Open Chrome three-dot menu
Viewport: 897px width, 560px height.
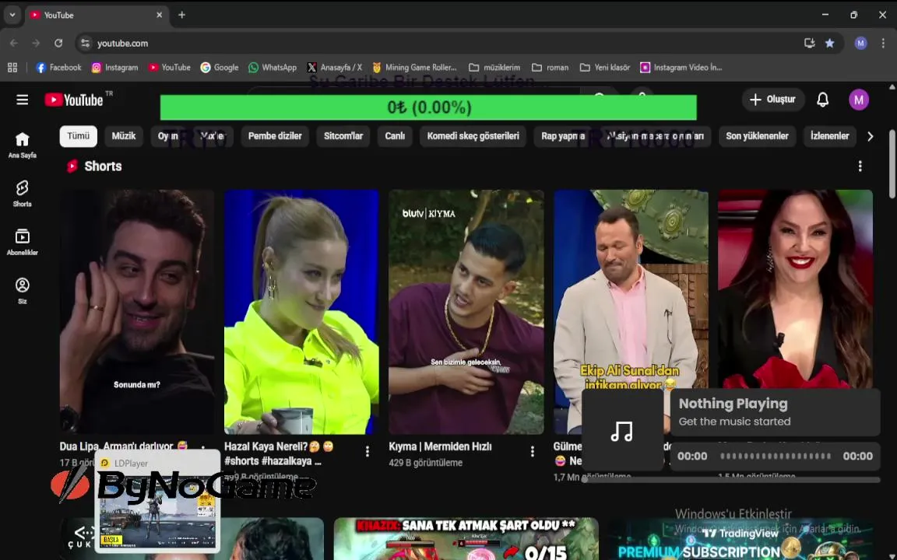point(883,43)
